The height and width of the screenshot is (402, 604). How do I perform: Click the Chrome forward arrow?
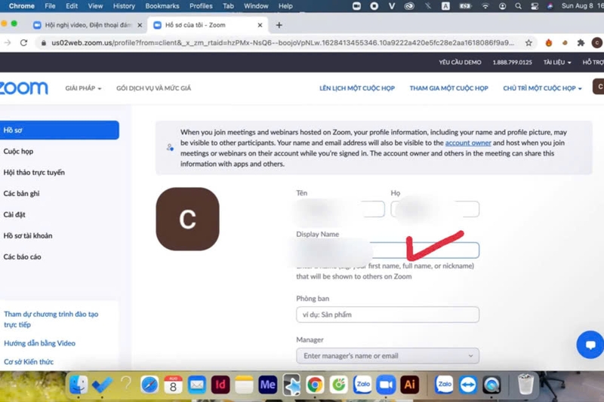click(x=8, y=43)
